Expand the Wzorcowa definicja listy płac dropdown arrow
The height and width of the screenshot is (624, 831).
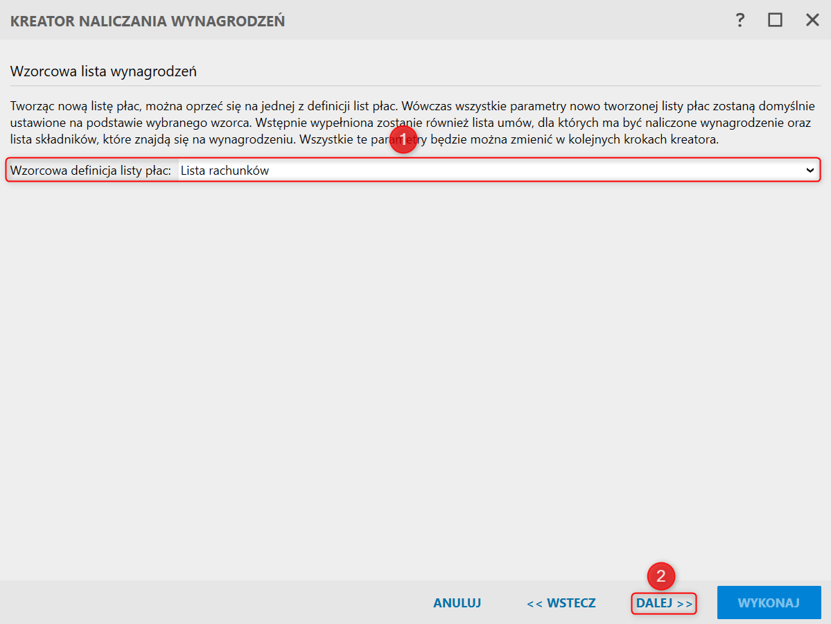[x=810, y=170]
